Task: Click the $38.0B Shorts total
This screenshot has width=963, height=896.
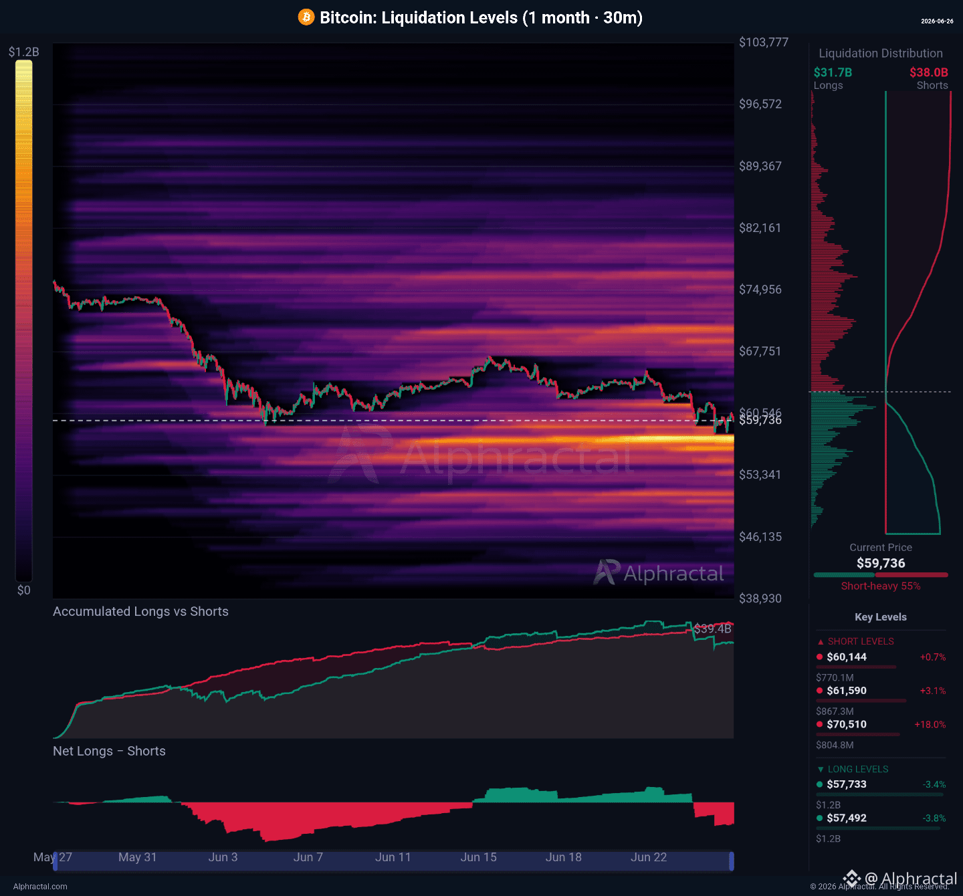Action: coord(929,72)
